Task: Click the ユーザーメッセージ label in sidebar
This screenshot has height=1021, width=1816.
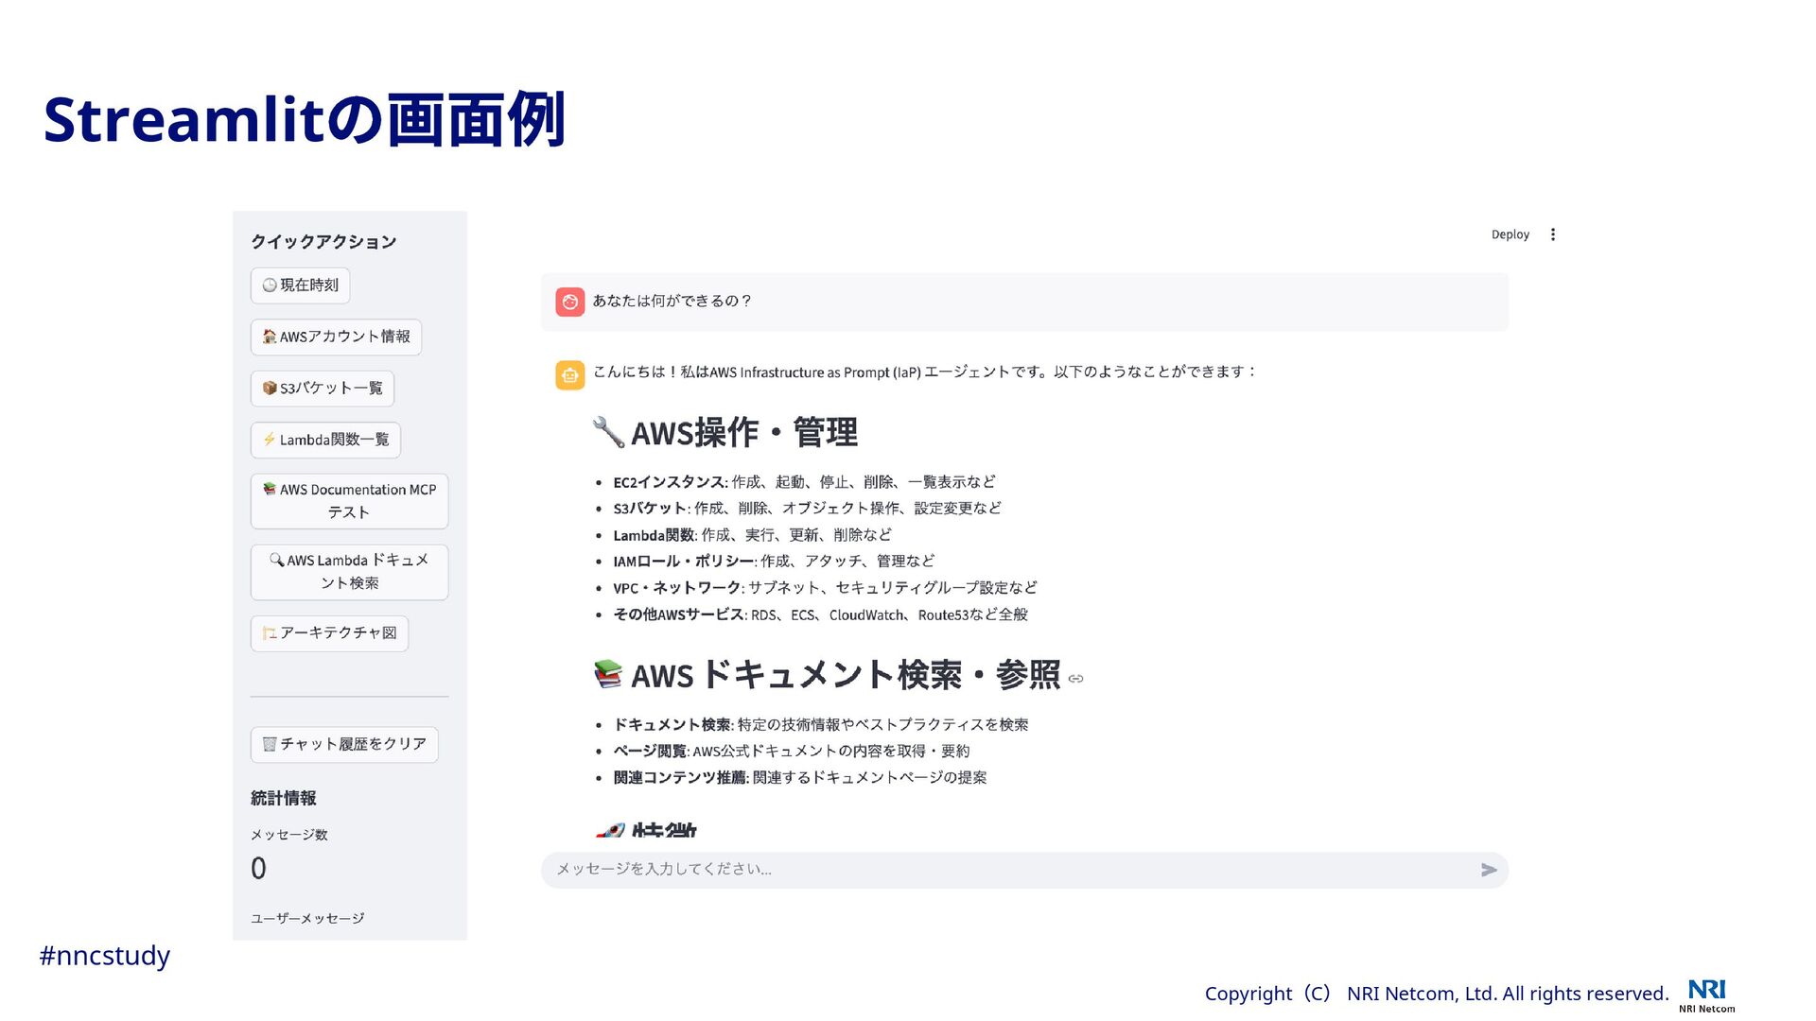Action: click(x=307, y=919)
